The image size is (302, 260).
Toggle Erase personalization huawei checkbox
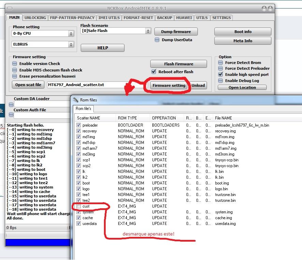pos(14,76)
